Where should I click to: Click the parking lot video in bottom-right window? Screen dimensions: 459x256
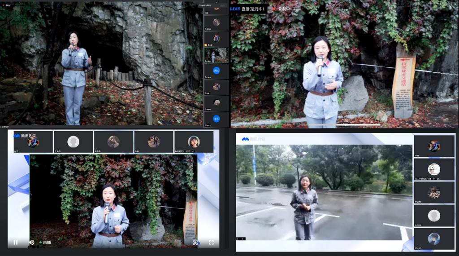(324, 193)
